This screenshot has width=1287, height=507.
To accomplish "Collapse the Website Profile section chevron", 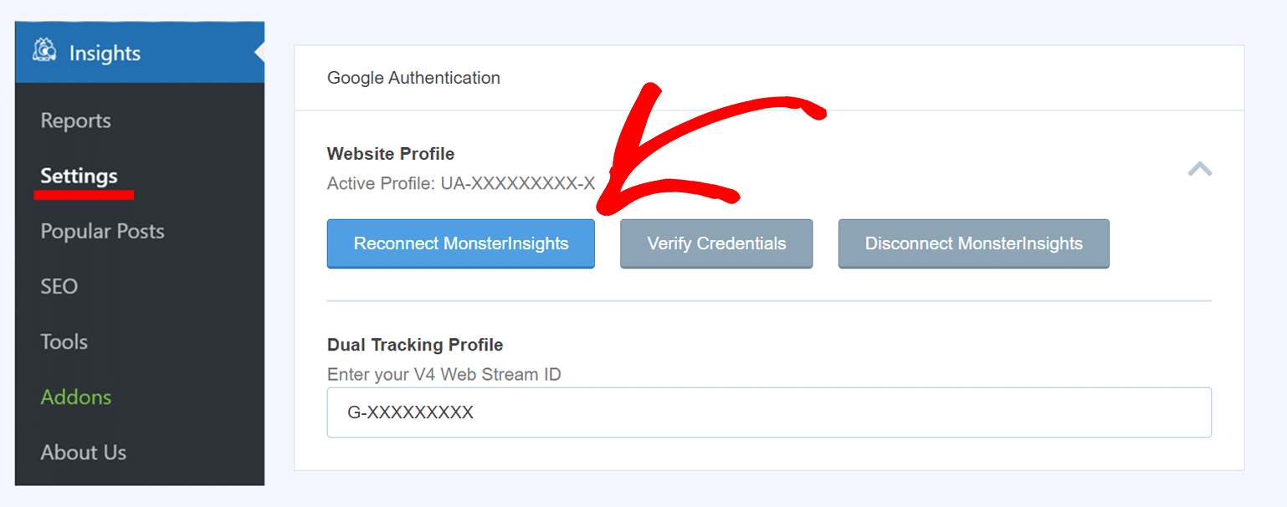I will [x=1199, y=169].
